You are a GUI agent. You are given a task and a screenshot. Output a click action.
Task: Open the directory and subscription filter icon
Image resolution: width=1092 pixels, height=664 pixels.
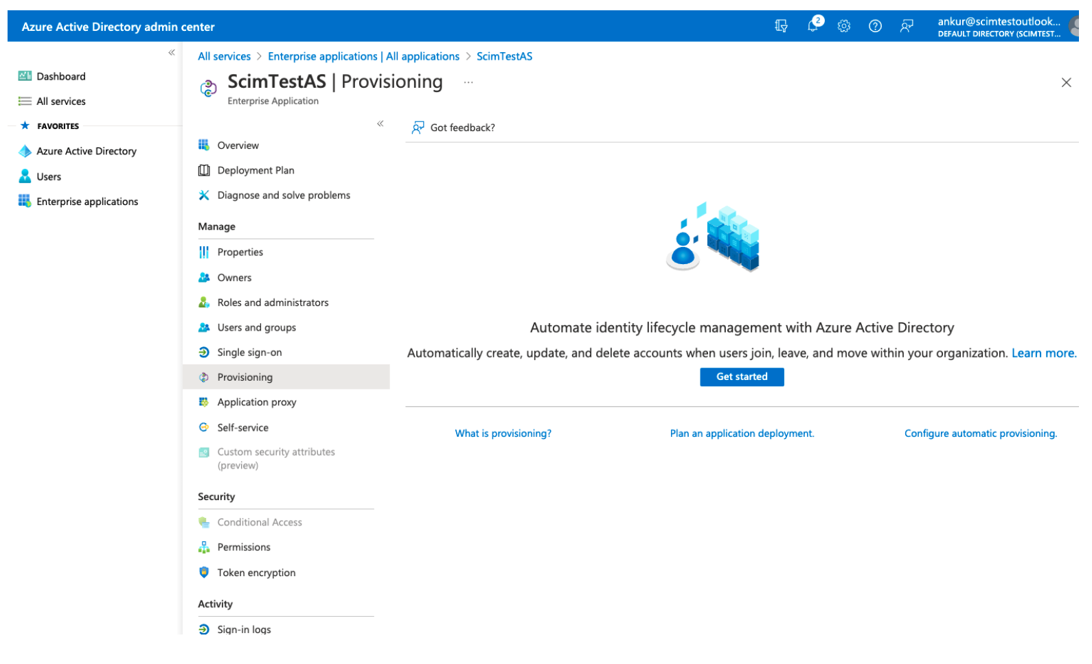tap(781, 26)
